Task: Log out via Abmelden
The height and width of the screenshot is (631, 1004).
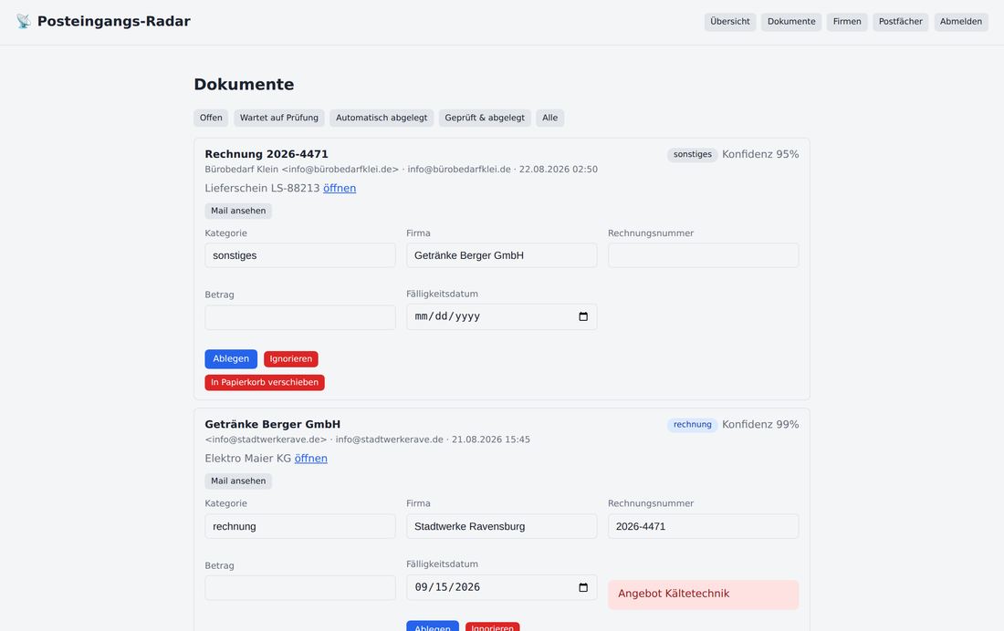Action: coord(961,22)
